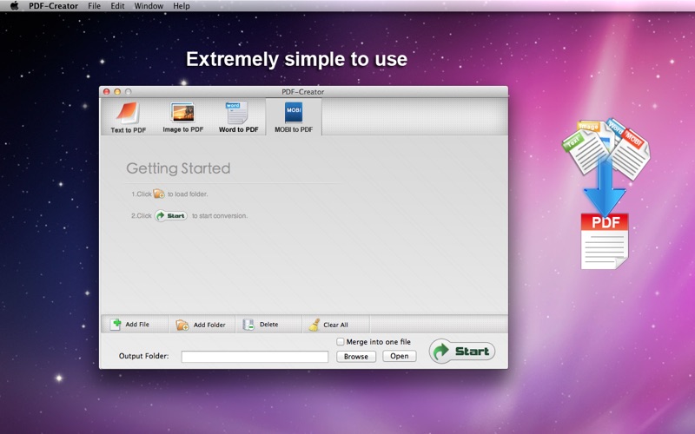Open the Help menu

[x=182, y=6]
